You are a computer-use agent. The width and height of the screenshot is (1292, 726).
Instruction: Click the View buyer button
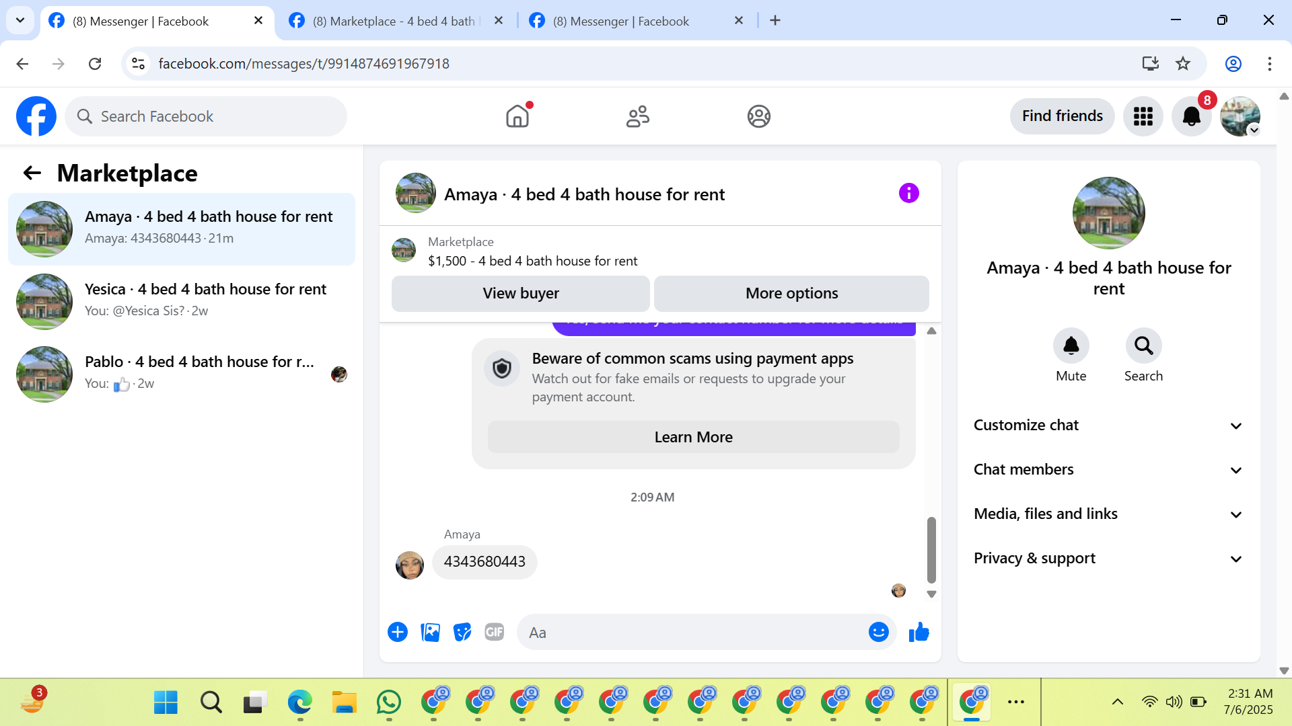(520, 294)
